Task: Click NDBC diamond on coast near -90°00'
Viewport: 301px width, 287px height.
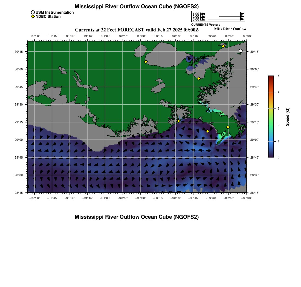Action: point(178,121)
